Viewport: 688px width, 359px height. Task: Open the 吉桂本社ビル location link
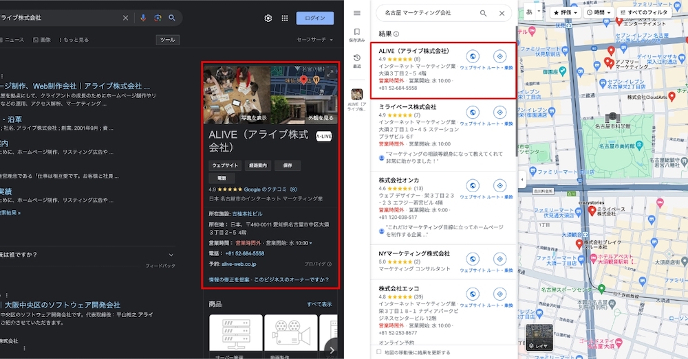pos(248,213)
